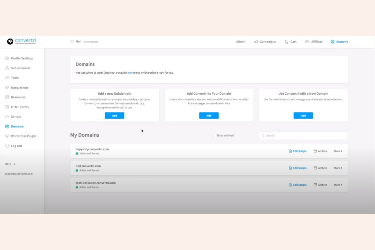The width and height of the screenshot is (375, 250).
Task: Click the Main Account label
Action: click(91, 42)
